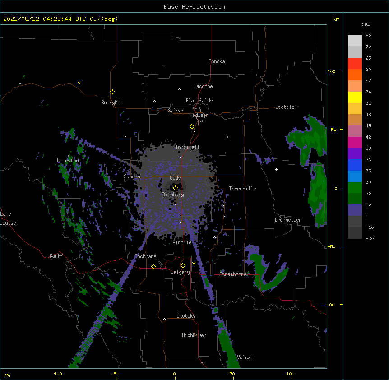Select the magenta 39-42 dBZ legend swatch

click(355, 142)
